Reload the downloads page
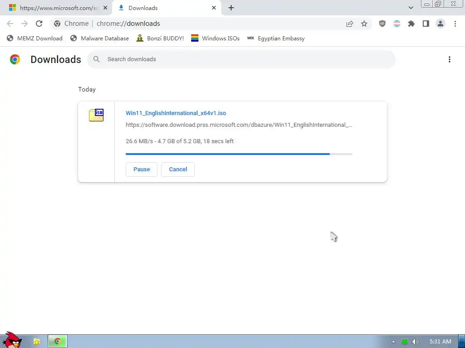465x348 pixels. click(x=39, y=24)
